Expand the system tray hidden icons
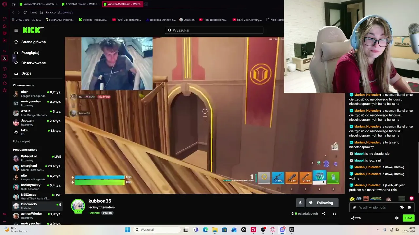 point(377,230)
